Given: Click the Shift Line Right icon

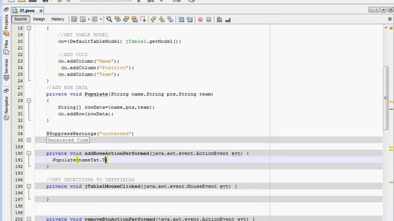Looking at the screenshot, I should [x=190, y=19].
